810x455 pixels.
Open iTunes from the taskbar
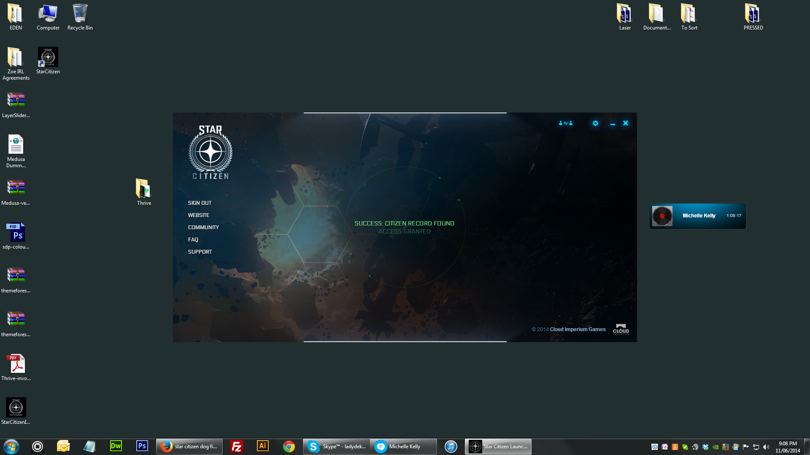click(451, 447)
